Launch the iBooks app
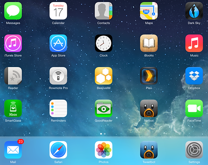Viewport: 208px width, 165px height. pos(149,43)
